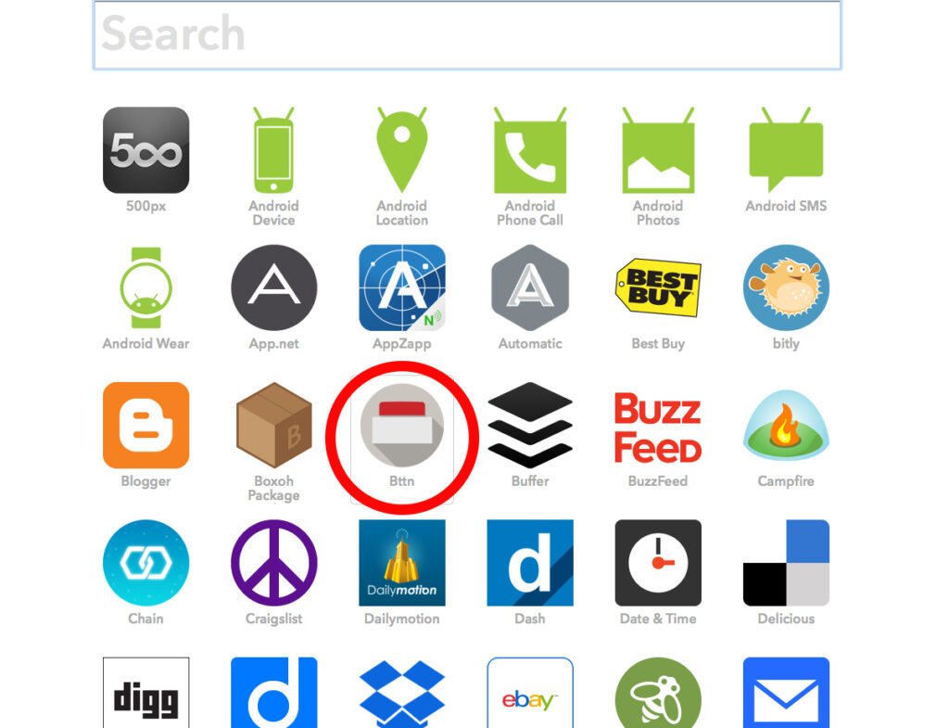Select the Android Wear watch icon
The image size is (949, 728).
[146, 287]
